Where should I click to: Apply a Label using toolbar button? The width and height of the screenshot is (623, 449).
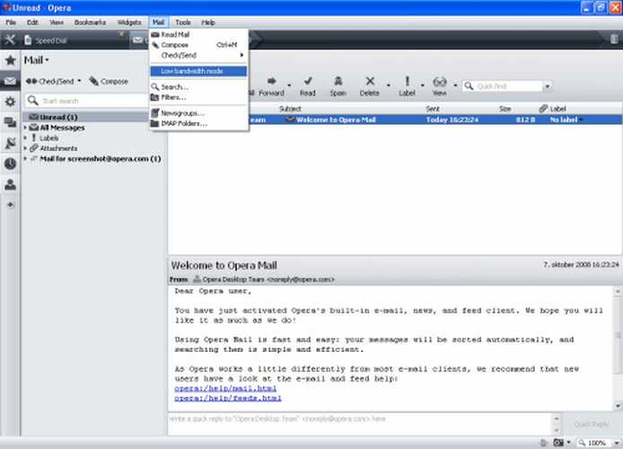pyautogui.click(x=407, y=86)
